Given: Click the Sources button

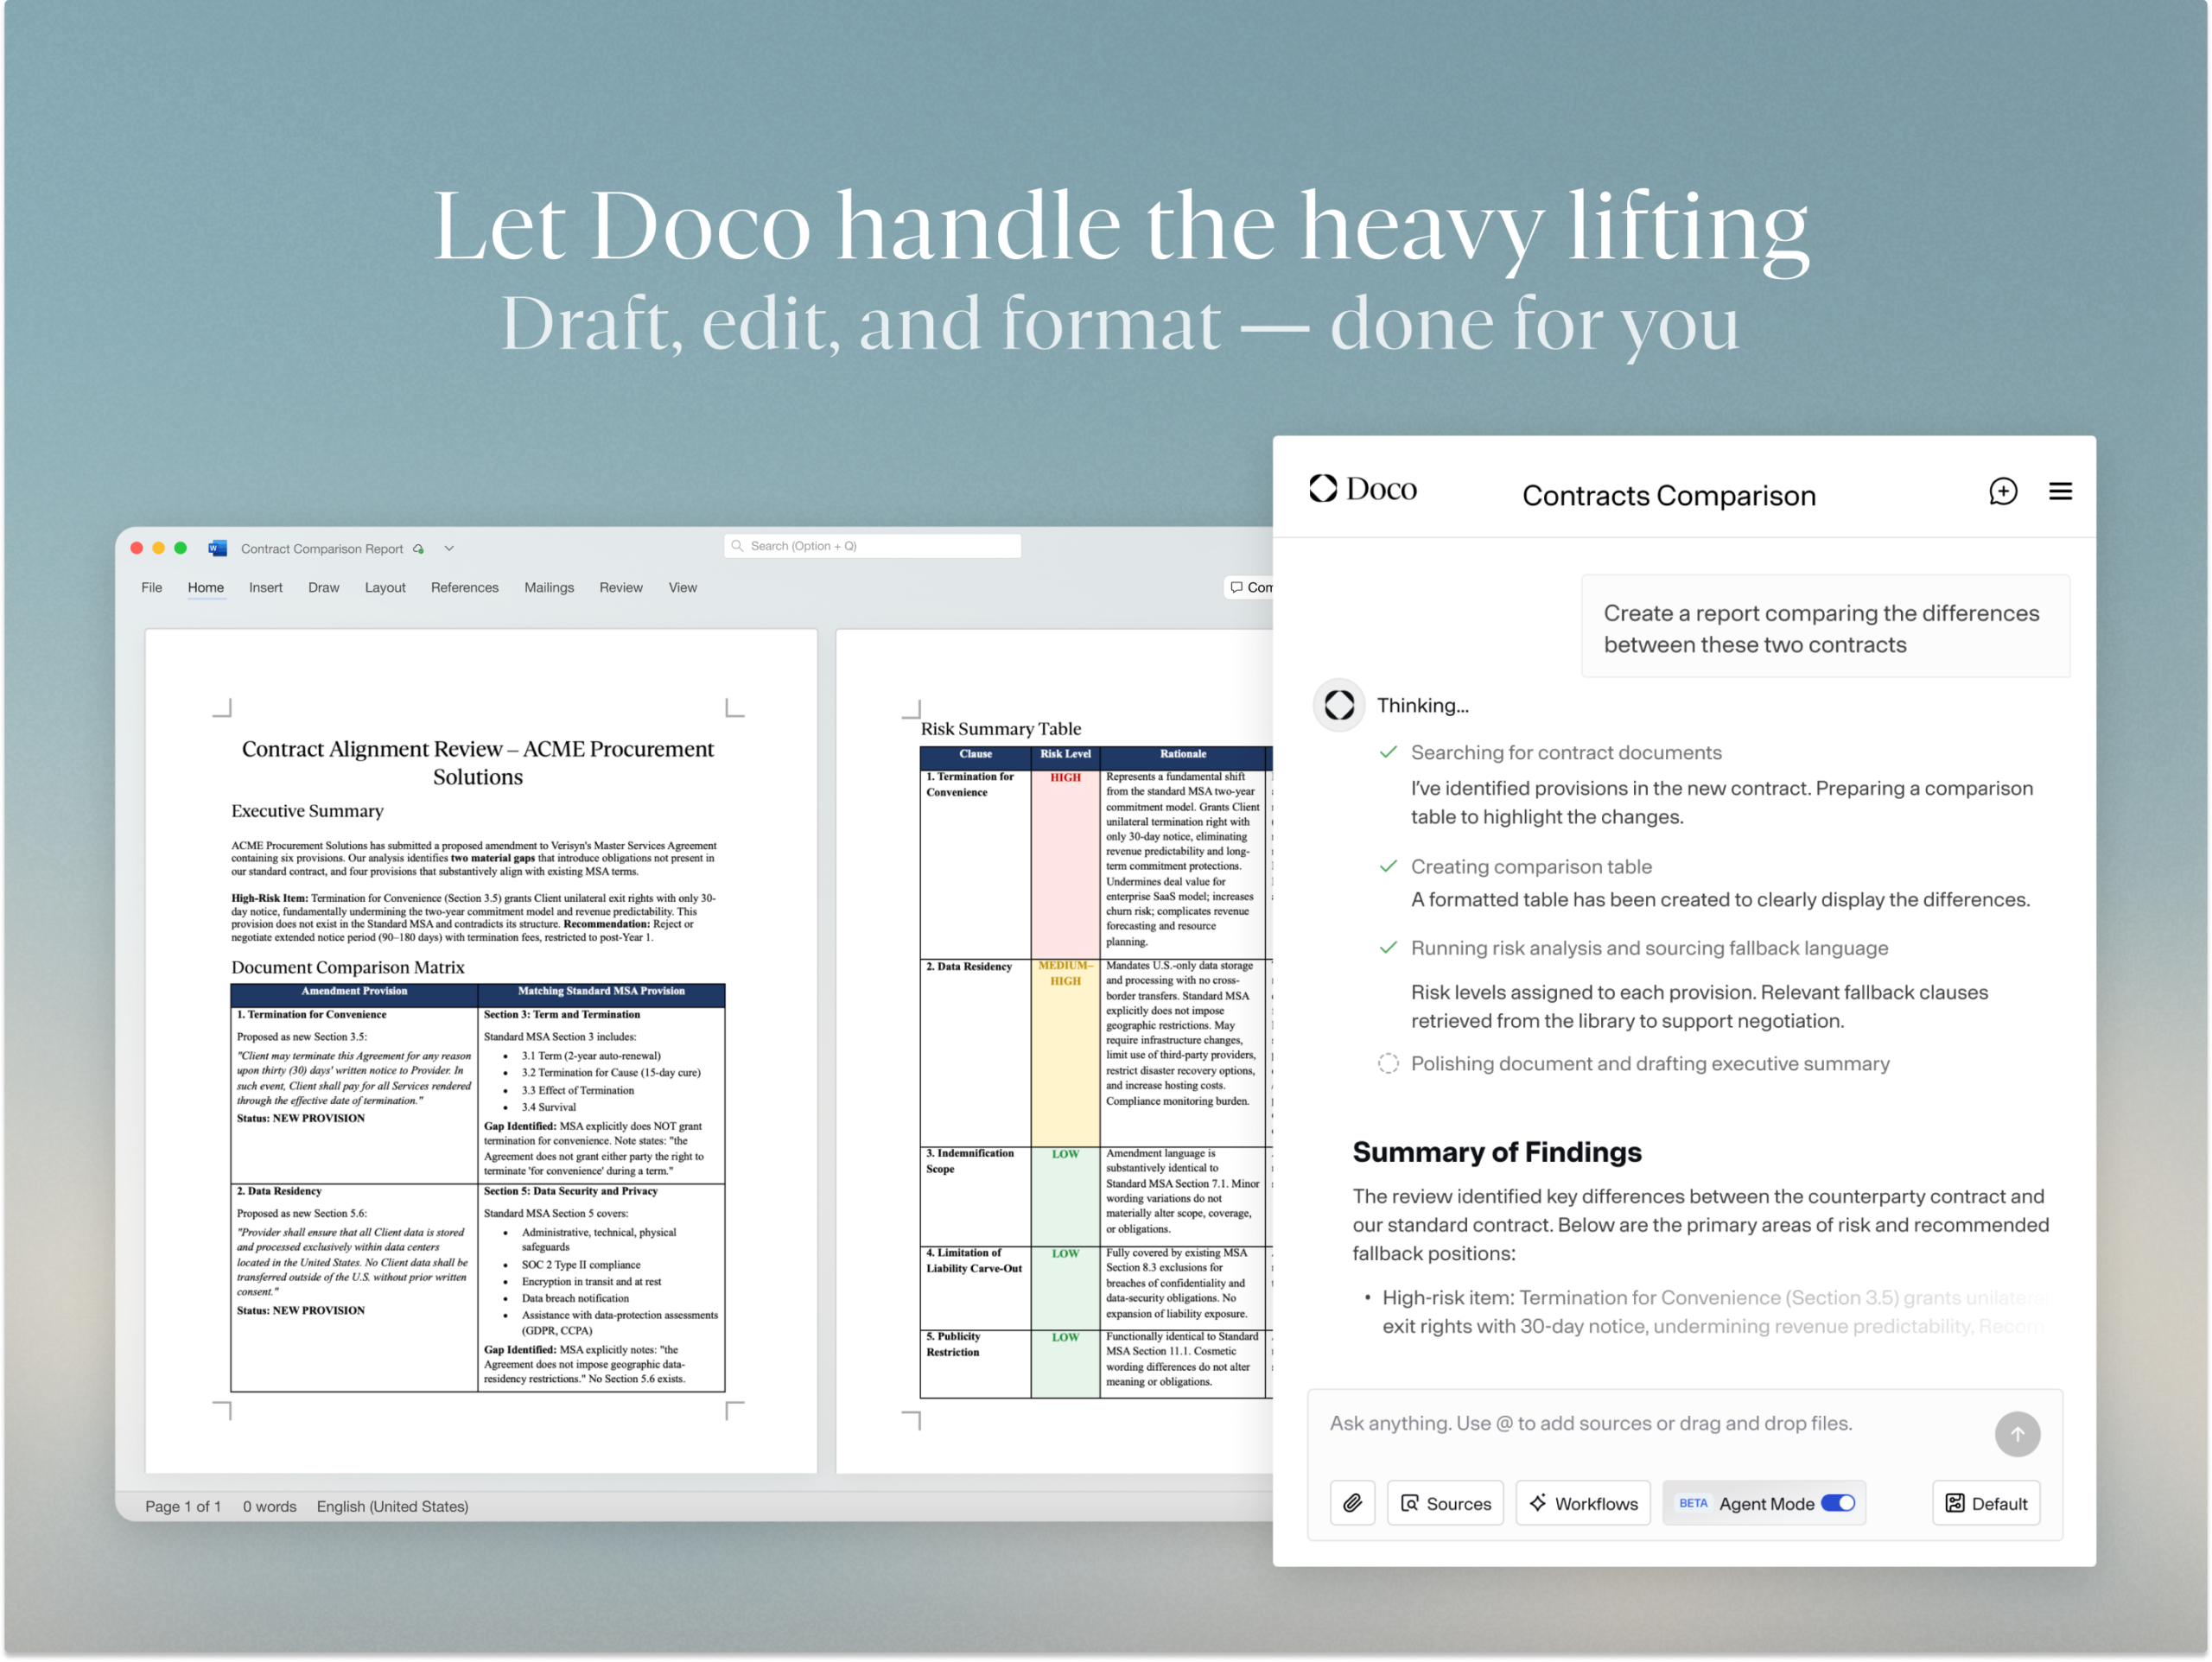Looking at the screenshot, I should pyautogui.click(x=1445, y=1503).
